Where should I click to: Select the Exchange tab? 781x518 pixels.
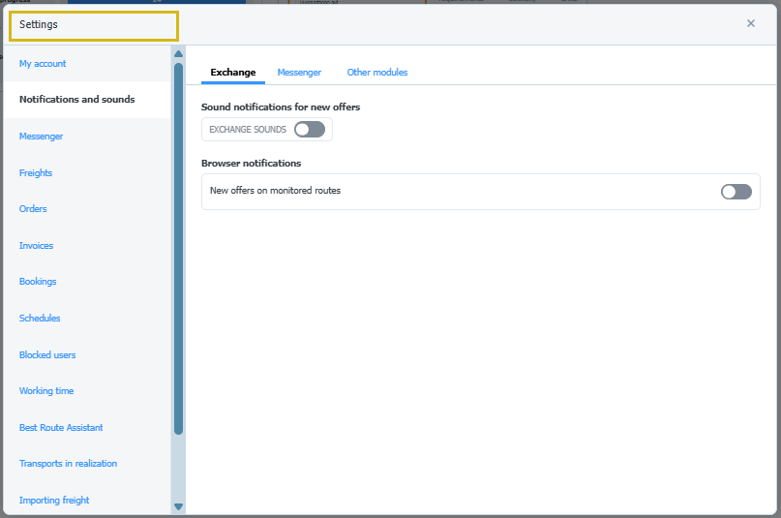tap(233, 73)
